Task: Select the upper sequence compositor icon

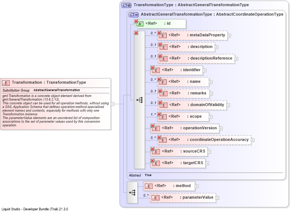Action: coord(140,100)
